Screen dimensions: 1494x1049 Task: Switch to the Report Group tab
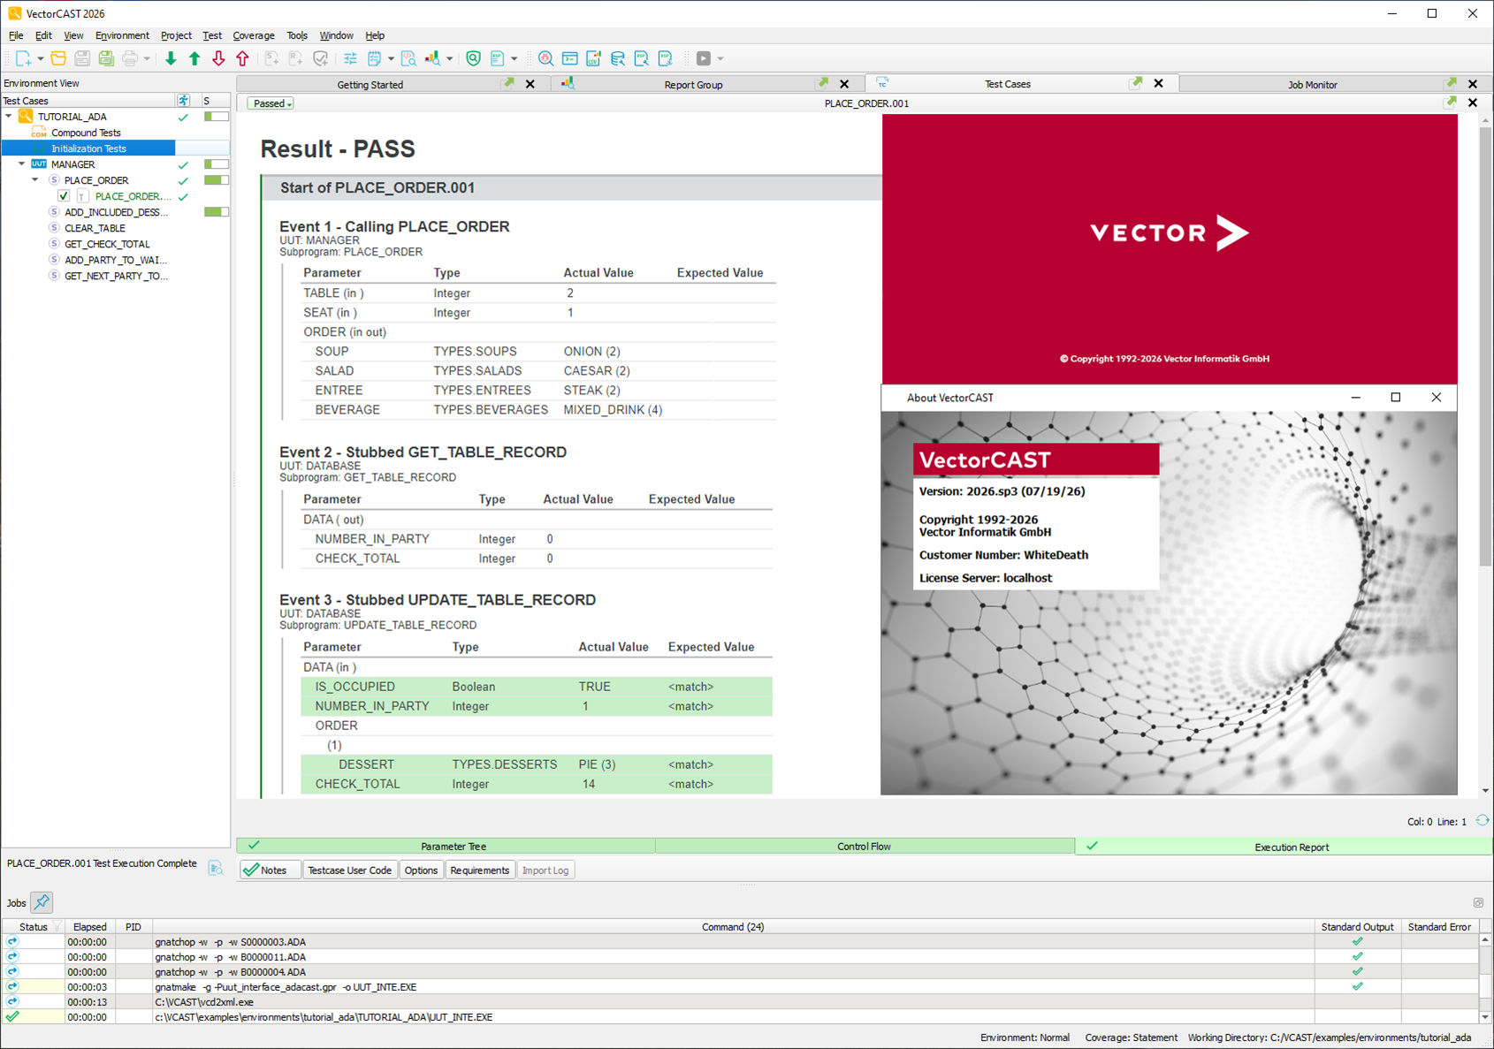[693, 84]
